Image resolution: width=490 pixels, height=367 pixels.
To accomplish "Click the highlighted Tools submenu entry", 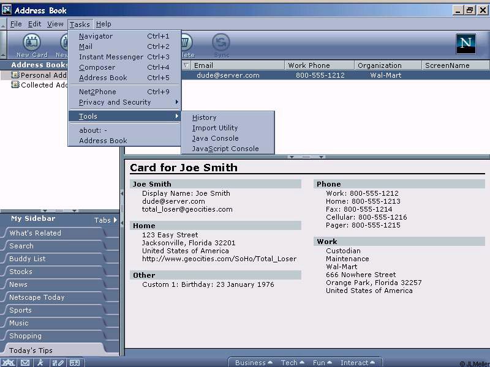I will coord(124,116).
